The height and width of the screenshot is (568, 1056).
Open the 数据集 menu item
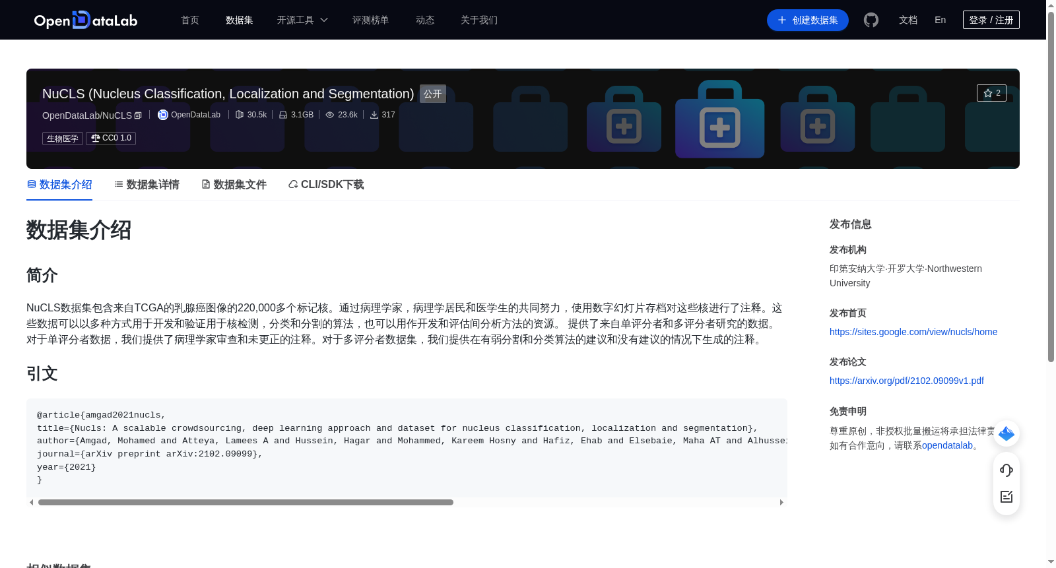[239, 20]
